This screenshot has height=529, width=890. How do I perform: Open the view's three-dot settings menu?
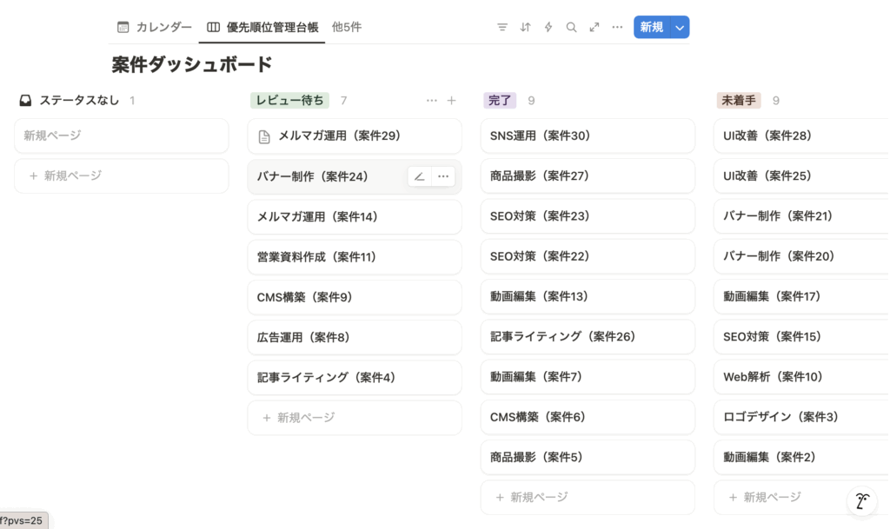tap(617, 27)
